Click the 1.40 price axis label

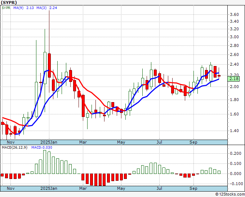(x=234, y=131)
